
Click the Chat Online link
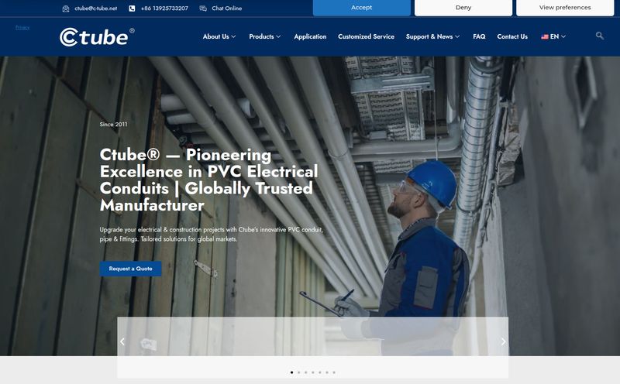pyautogui.click(x=226, y=9)
